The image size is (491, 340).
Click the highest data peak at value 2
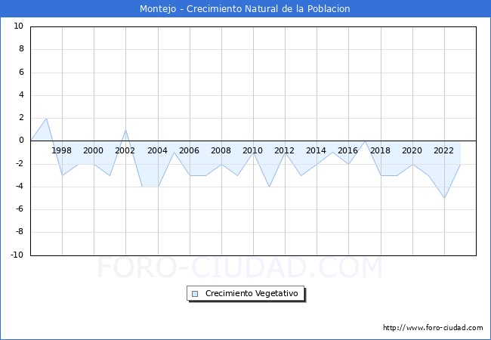pos(46,119)
